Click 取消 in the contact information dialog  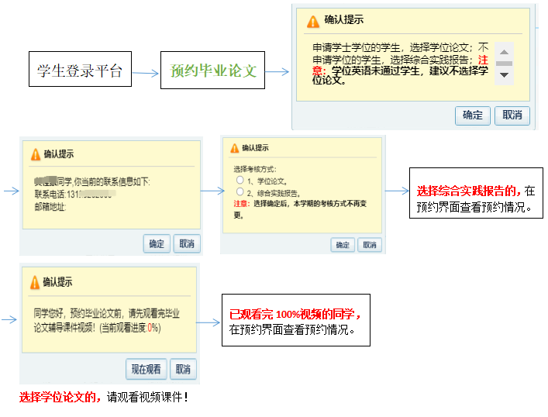[x=187, y=243]
